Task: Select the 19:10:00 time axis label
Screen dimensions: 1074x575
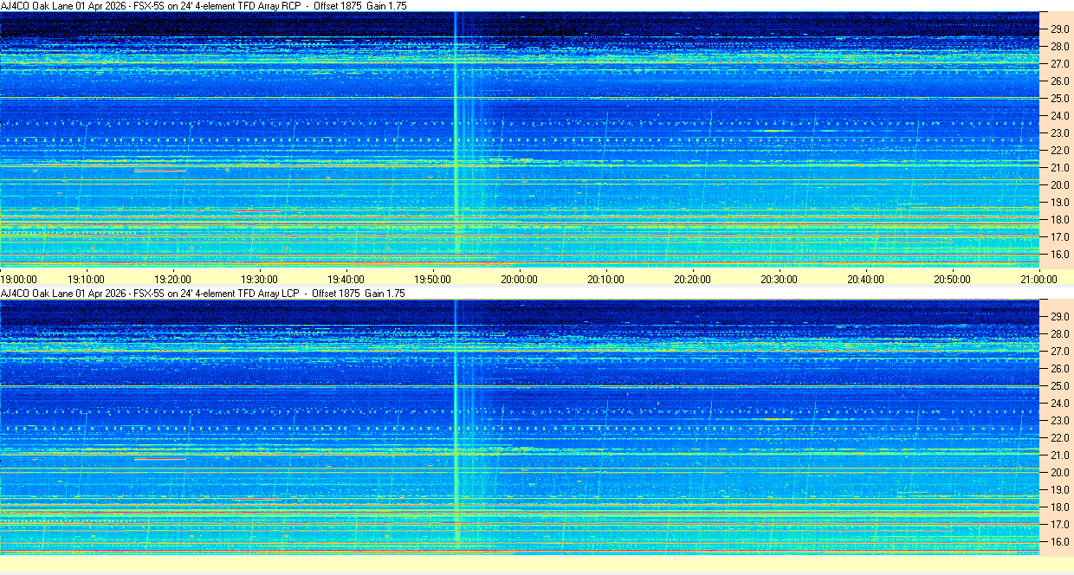Action: [86, 279]
